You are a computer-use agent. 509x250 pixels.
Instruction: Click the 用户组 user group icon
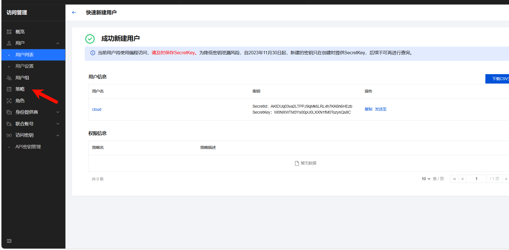[9, 78]
